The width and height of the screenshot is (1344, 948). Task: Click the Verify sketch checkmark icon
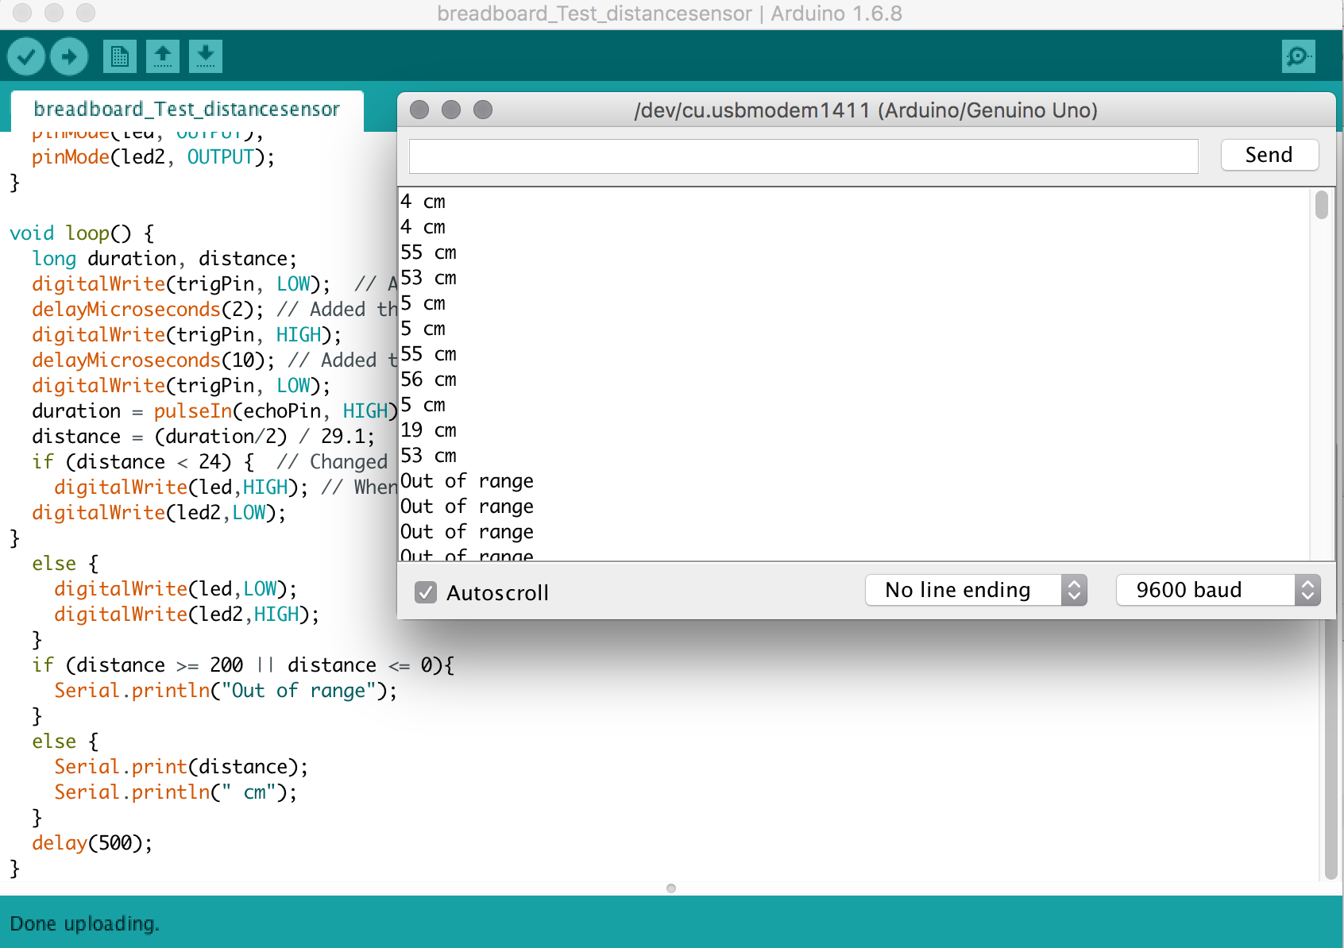[26, 56]
